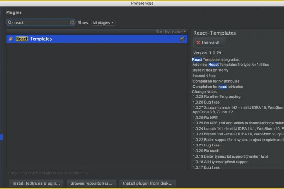Focus the plugin search input field
284x189 pixels.
41,22
